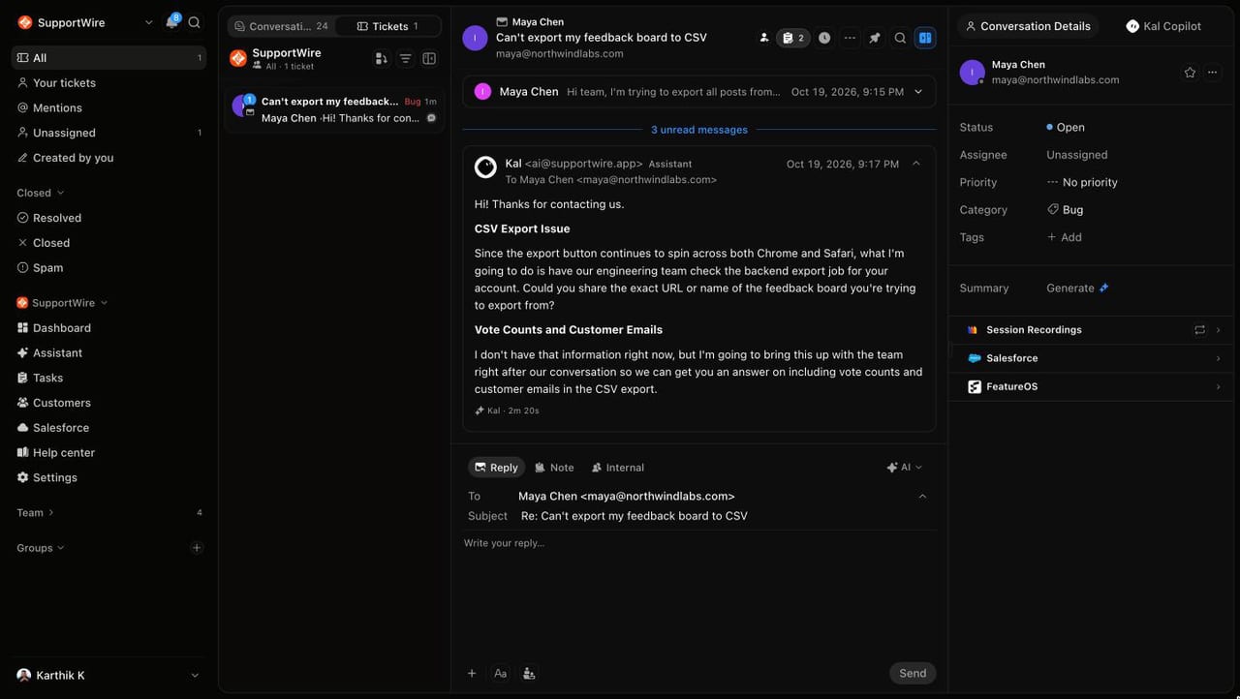Open more options next to the contact star
1240x699 pixels.
pyautogui.click(x=1213, y=73)
